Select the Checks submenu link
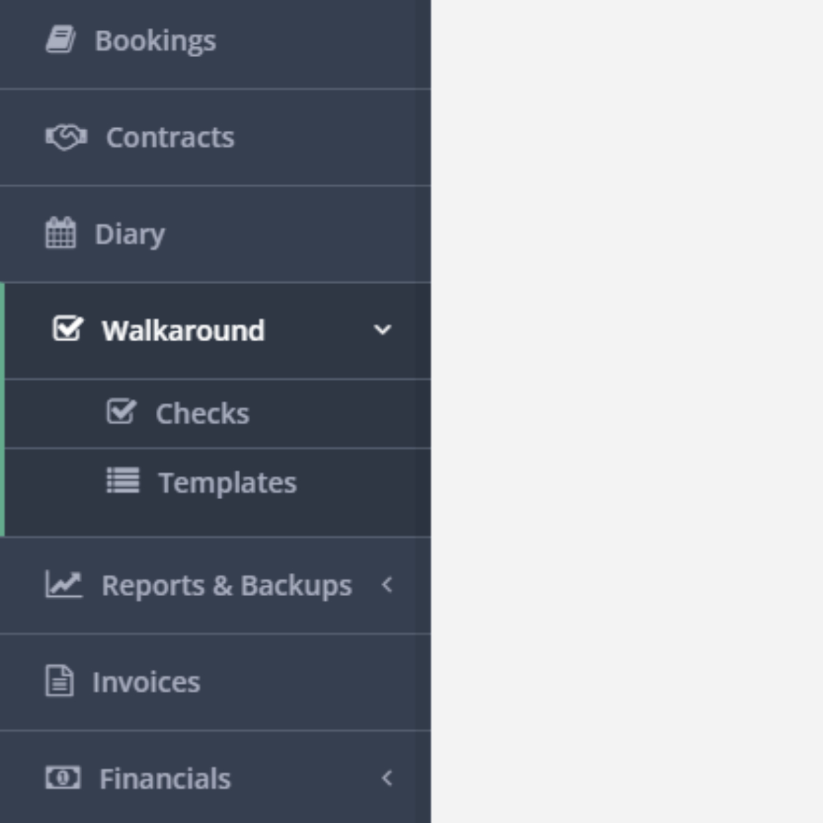The height and width of the screenshot is (823, 823). pyautogui.click(x=217, y=414)
